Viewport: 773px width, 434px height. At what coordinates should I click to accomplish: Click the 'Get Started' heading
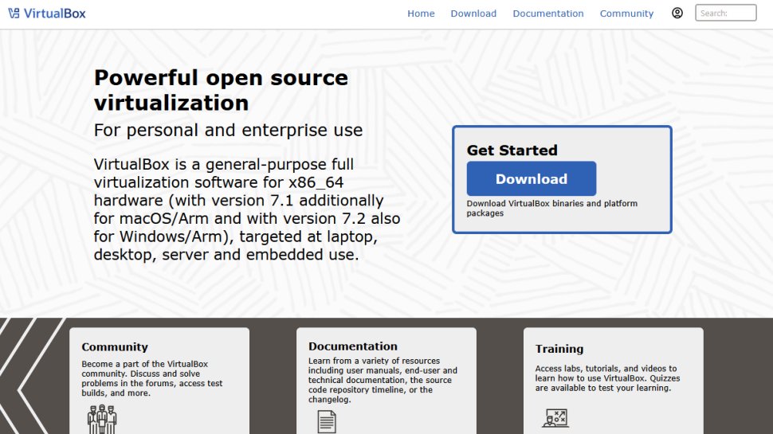click(512, 151)
